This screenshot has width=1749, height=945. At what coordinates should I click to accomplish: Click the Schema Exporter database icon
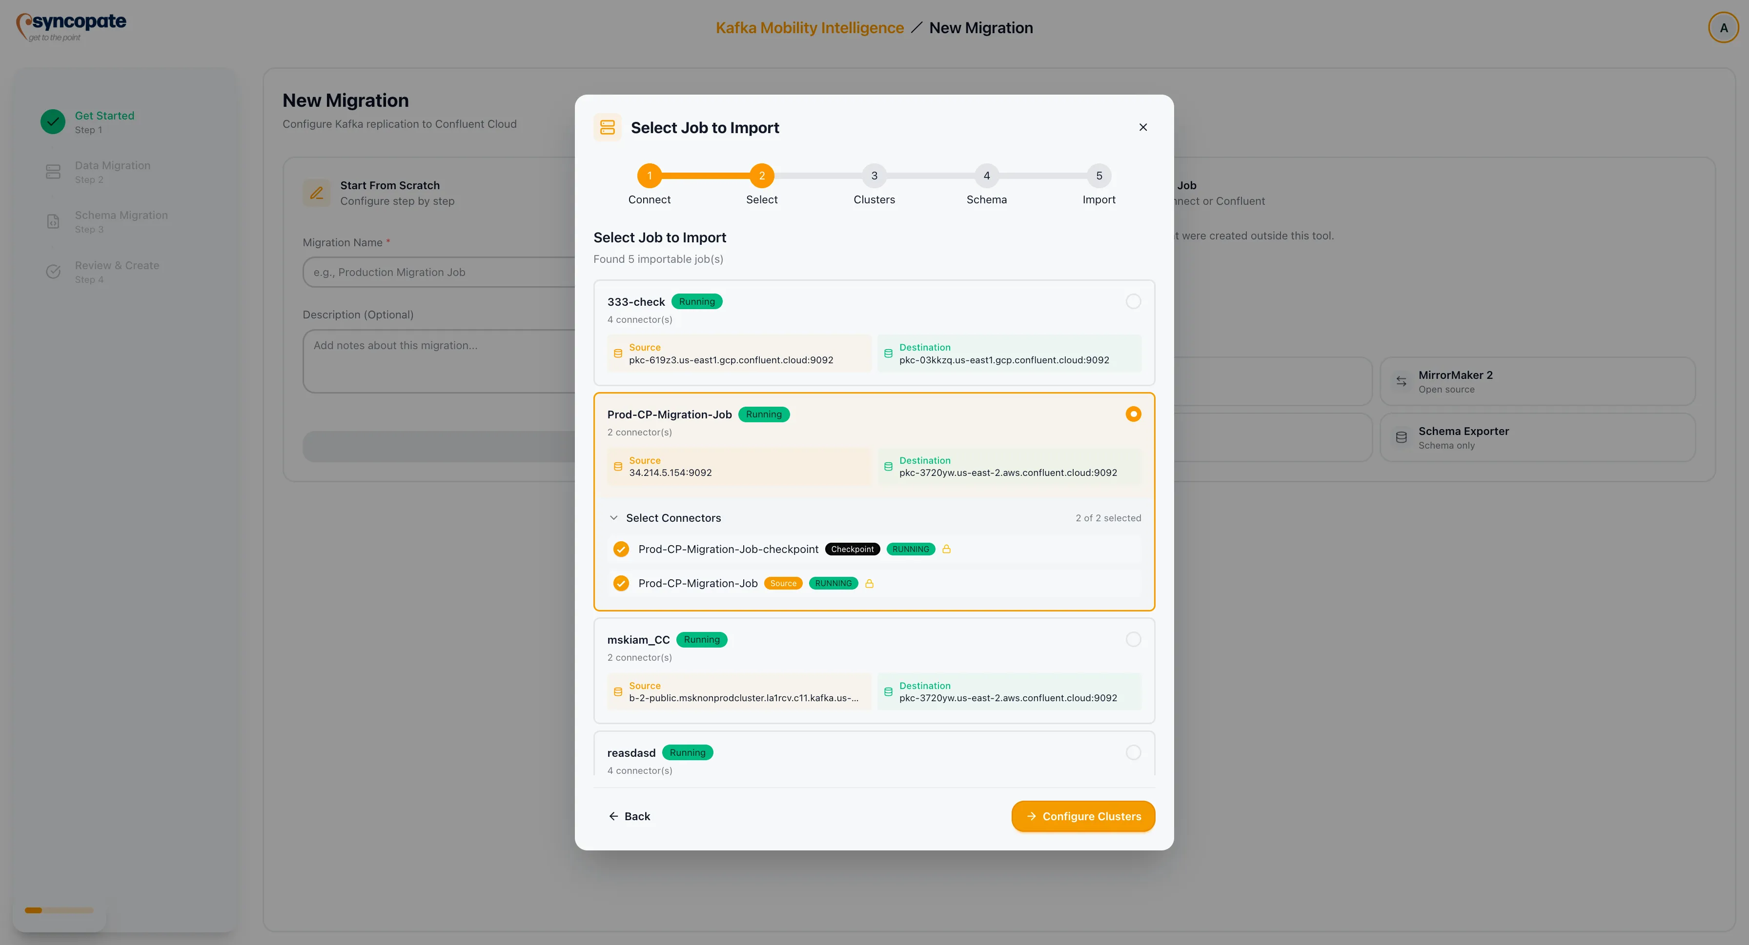(x=1402, y=437)
